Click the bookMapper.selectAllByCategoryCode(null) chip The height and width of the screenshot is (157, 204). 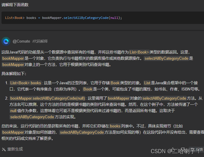pyautogui.click(x=48, y=98)
